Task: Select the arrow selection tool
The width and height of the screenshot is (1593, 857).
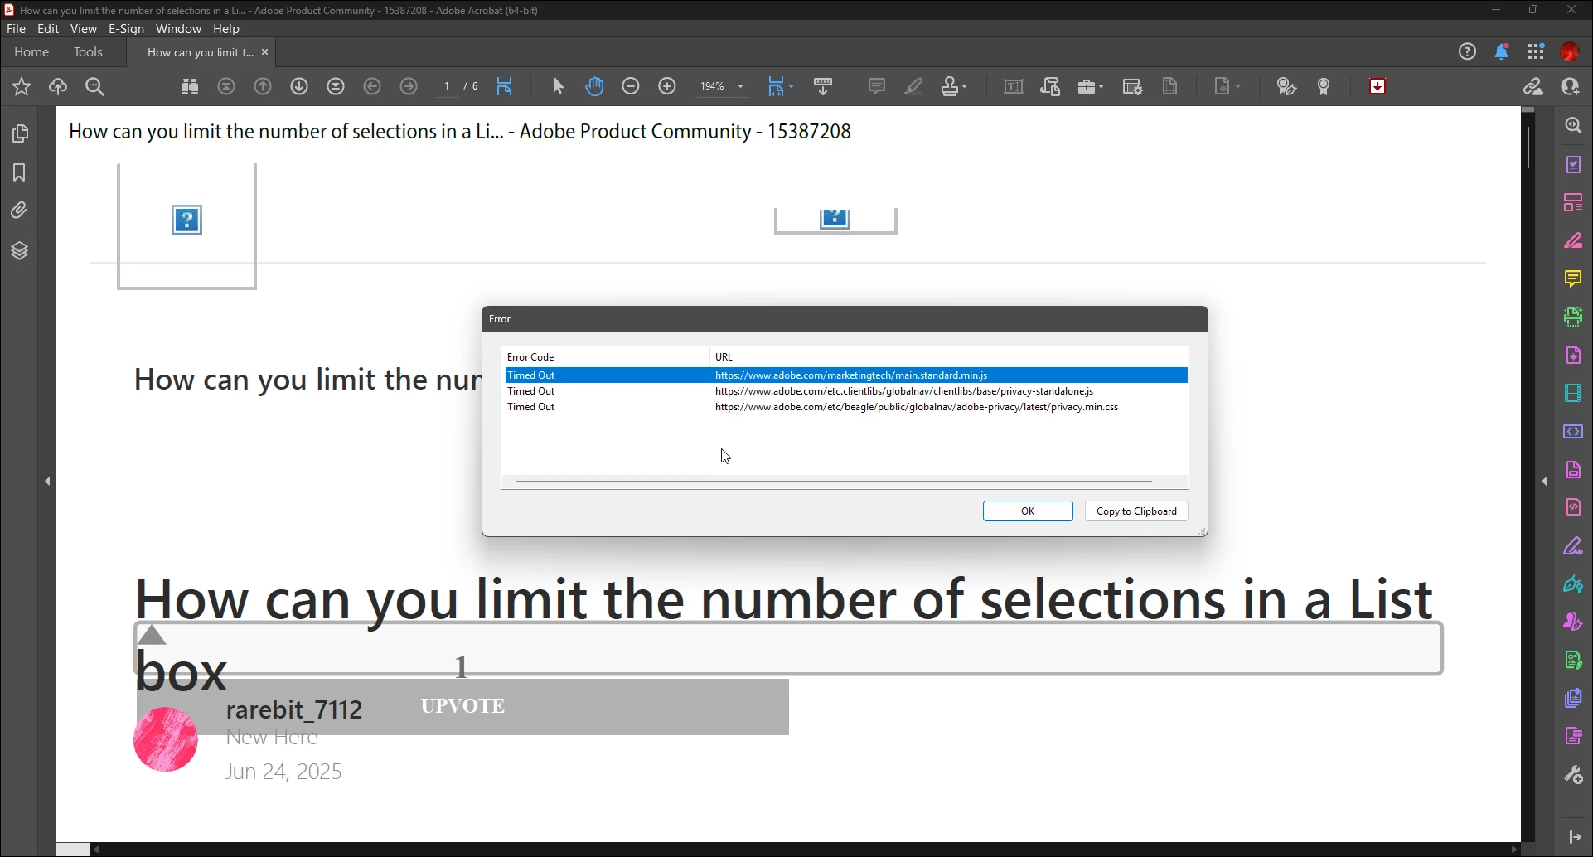Action: (558, 86)
